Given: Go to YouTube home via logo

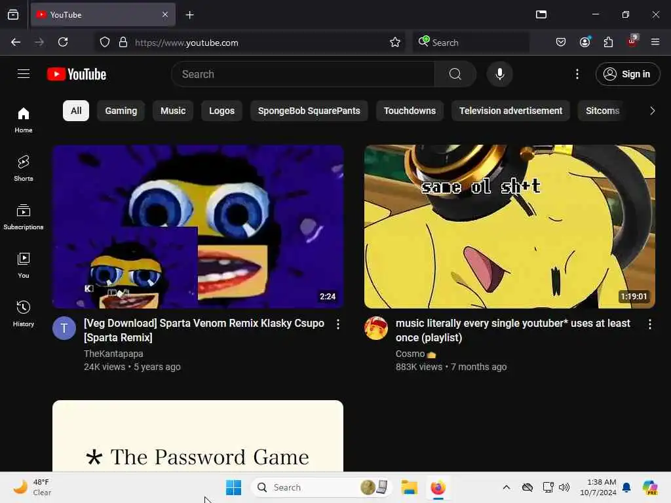Looking at the screenshot, I should pos(77,74).
